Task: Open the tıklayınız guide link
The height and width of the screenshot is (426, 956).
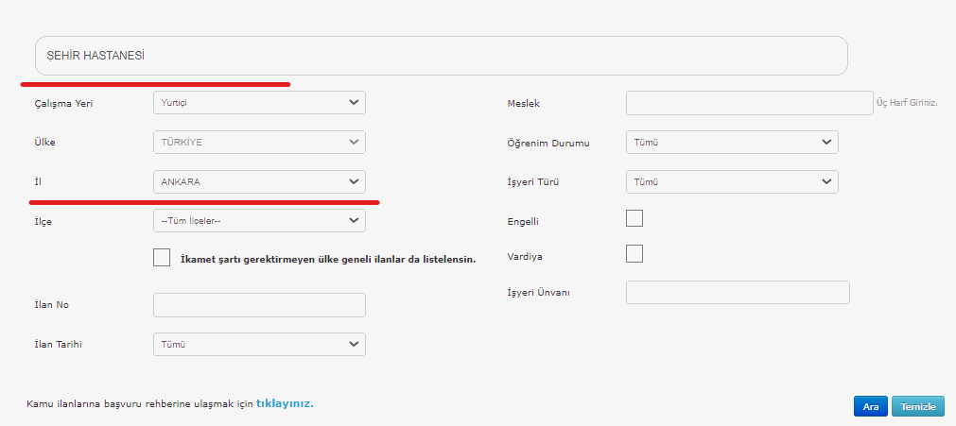Action: 285,403
